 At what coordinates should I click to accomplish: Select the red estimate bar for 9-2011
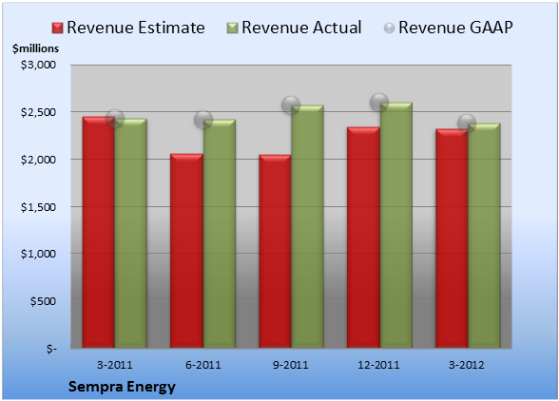[x=275, y=251]
